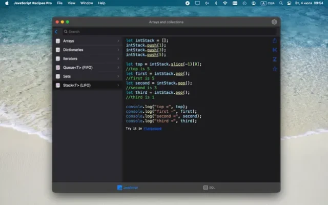Image resolution: width=328 pixels, height=205 pixels.
Task: Select the Arrays topic
Action: pyautogui.click(x=88, y=41)
